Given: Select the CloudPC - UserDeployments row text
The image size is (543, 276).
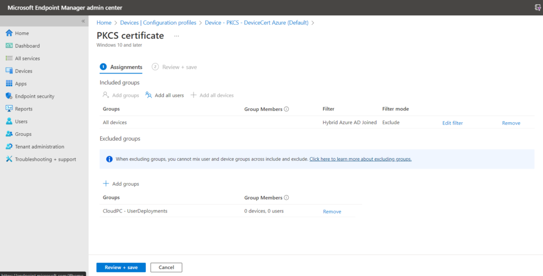Looking at the screenshot, I should pyautogui.click(x=135, y=211).
